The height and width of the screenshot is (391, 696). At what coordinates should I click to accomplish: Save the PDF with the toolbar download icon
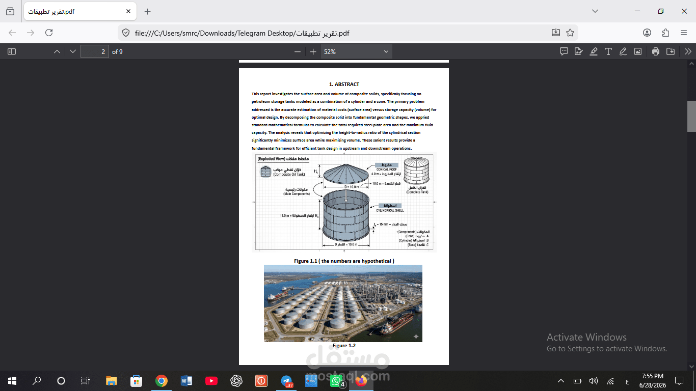(671, 51)
